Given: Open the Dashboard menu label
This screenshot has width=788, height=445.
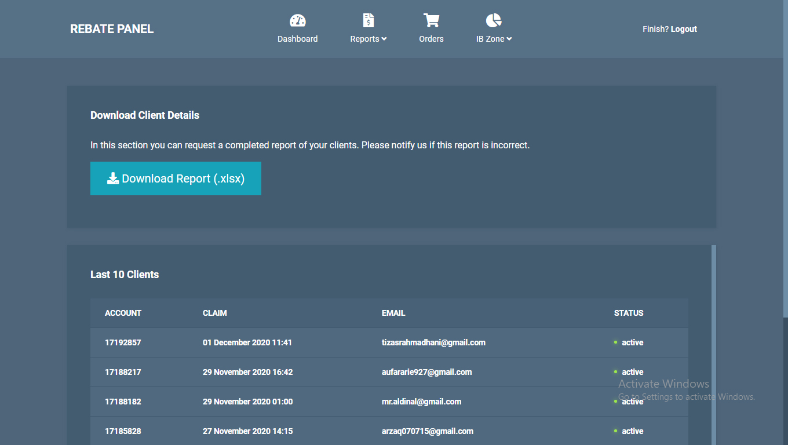Looking at the screenshot, I should 297,39.
